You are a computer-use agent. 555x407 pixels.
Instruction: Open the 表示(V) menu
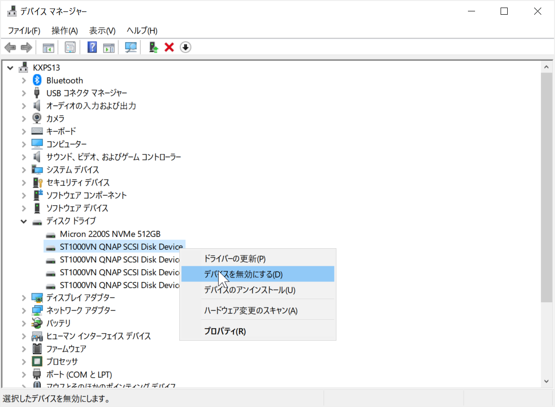(x=101, y=30)
